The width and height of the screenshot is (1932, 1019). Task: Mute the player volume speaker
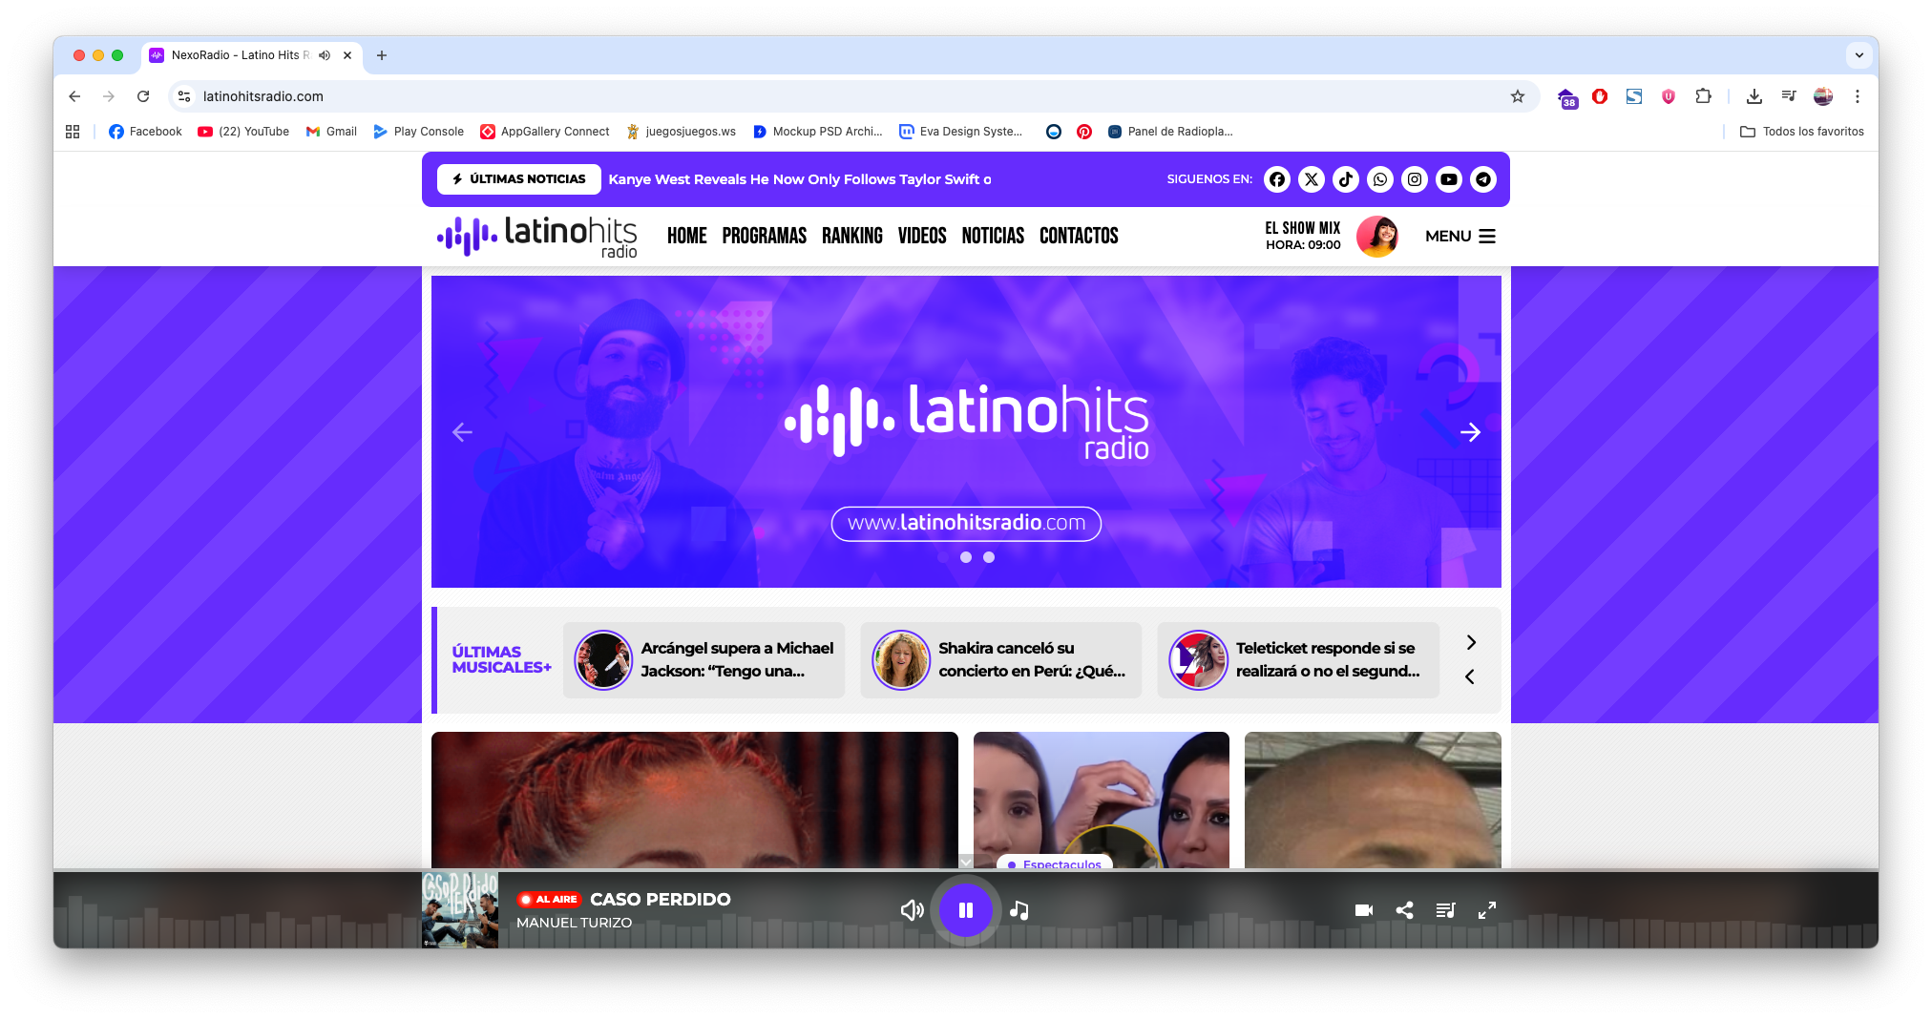click(912, 910)
